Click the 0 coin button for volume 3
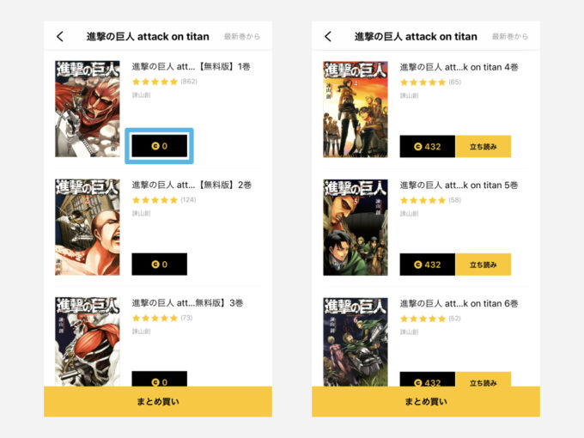Viewport: 584px width, 438px height. tap(160, 379)
